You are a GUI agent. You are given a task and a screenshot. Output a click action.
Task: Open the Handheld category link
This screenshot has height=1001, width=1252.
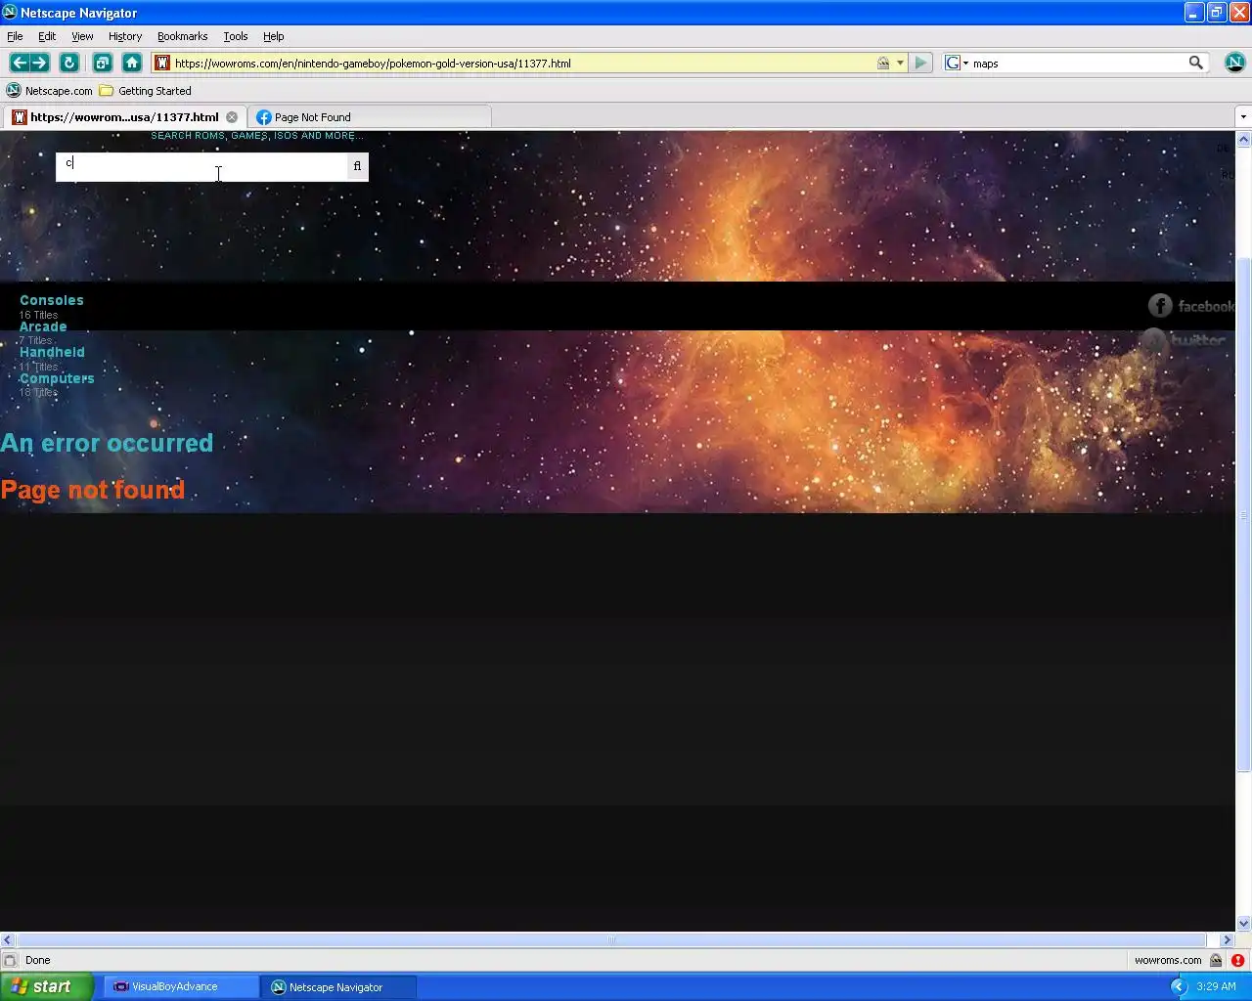(x=52, y=352)
